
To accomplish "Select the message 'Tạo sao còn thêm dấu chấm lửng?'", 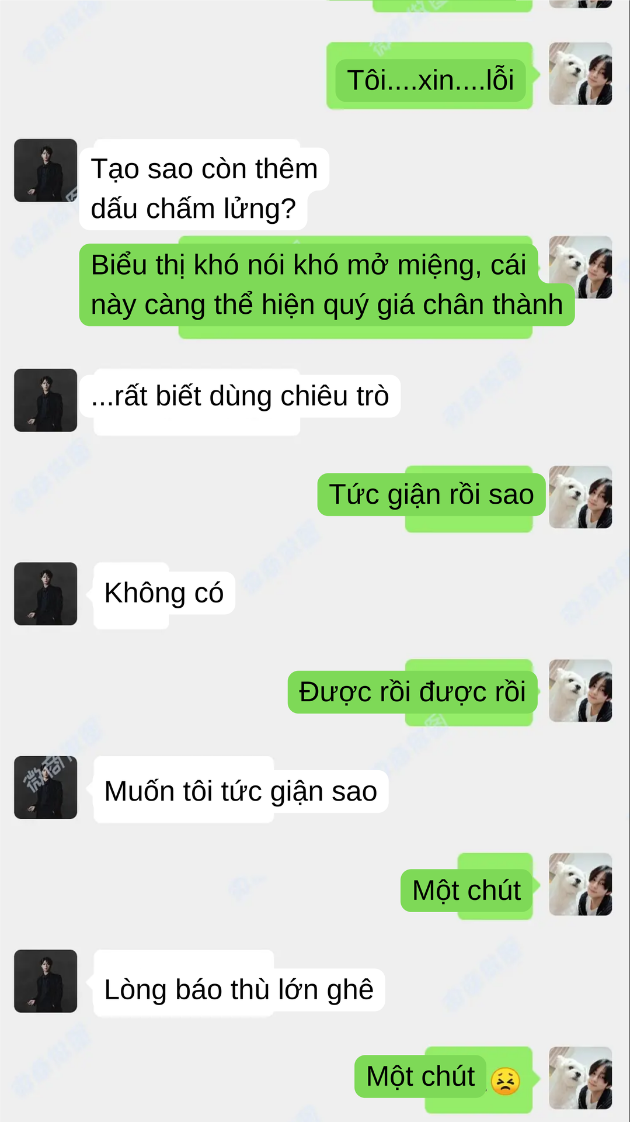I will pos(204,188).
